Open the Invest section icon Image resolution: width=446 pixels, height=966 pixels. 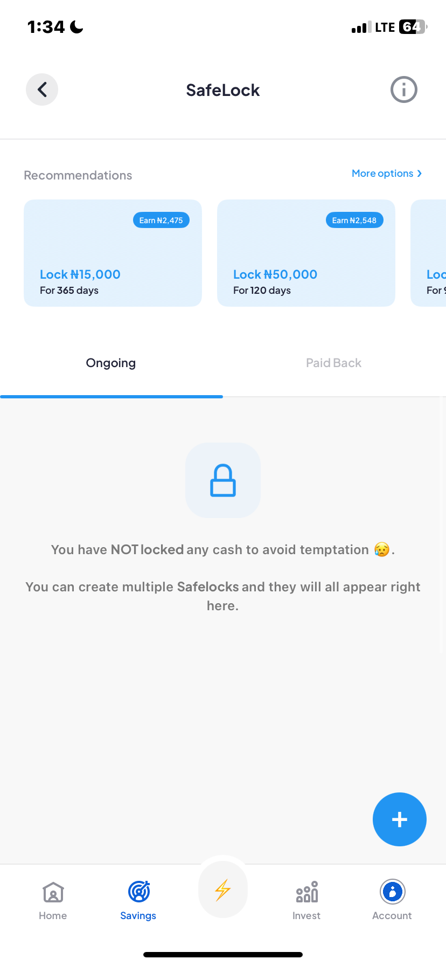[306, 899]
